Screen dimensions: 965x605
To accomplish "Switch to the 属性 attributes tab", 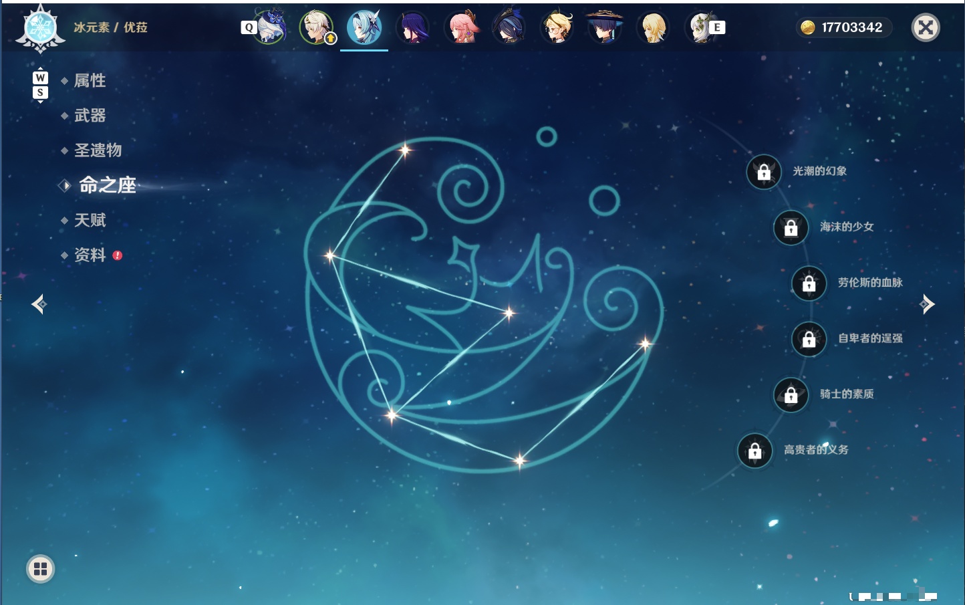I will pos(90,81).
